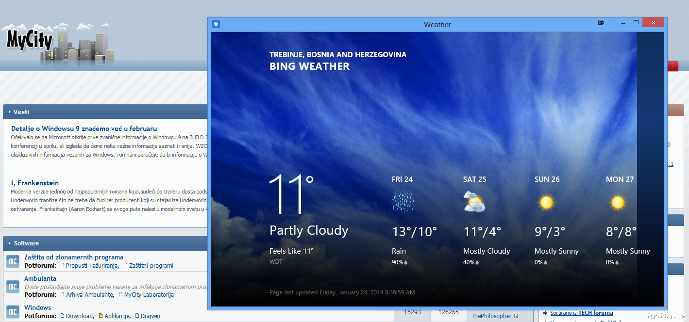This screenshot has height=322, width=689.
Task: Collapse the Vesti section header arrow
Action: 9,112
